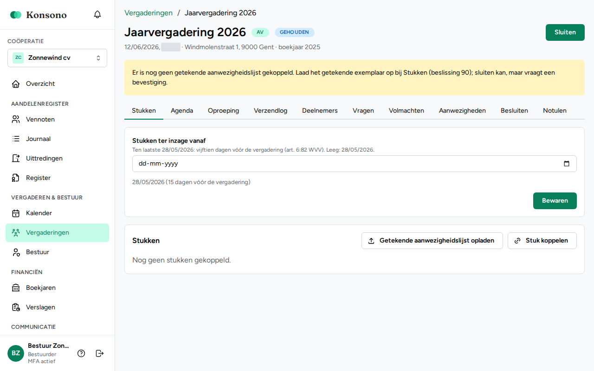This screenshot has height=371, width=594.
Task: Click the Sluiten button
Action: coord(565,32)
